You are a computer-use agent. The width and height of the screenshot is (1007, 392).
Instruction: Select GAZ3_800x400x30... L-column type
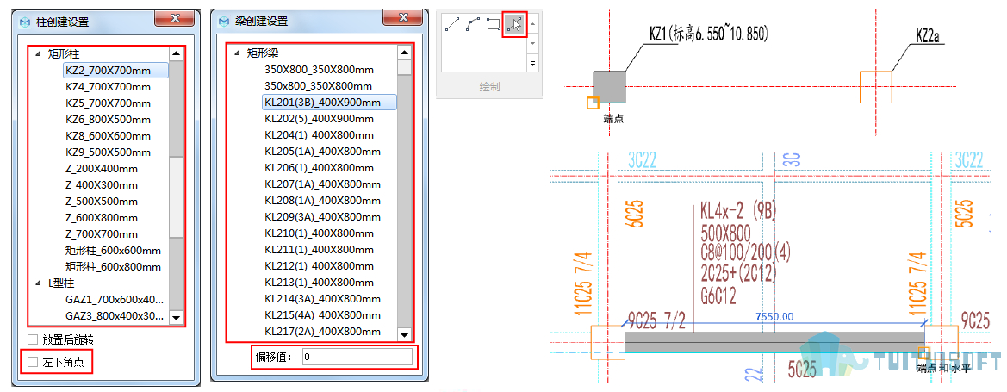(115, 315)
